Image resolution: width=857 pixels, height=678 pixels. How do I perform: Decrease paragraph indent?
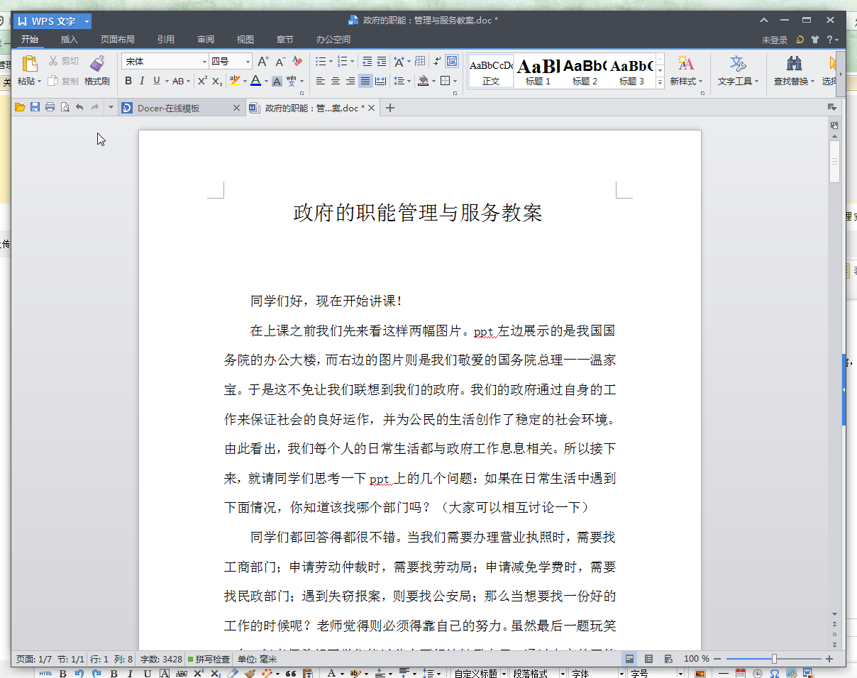(367, 62)
